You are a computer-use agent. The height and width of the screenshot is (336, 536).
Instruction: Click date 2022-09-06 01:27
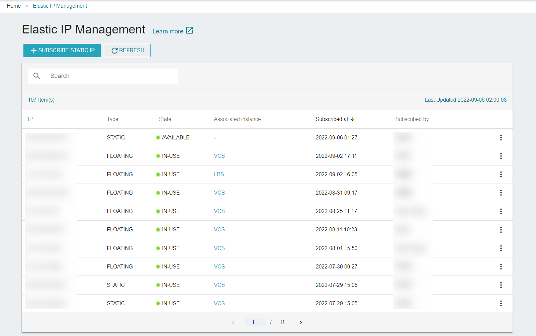coord(337,138)
